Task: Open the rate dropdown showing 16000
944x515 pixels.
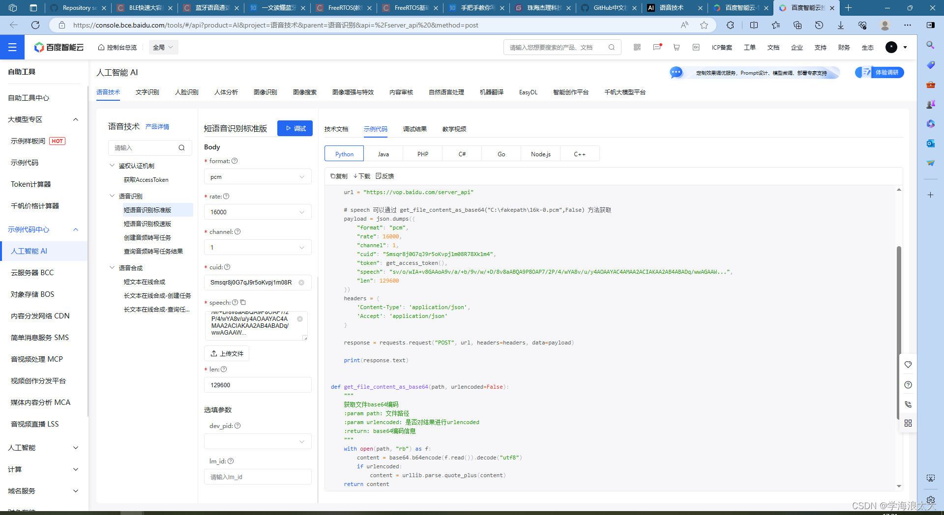Action: (258, 212)
